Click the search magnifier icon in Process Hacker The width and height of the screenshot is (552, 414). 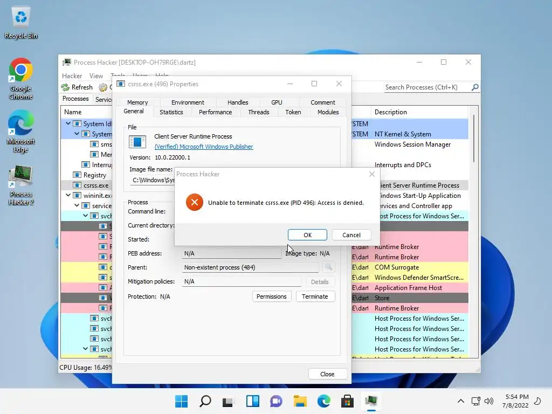pyautogui.click(x=475, y=87)
